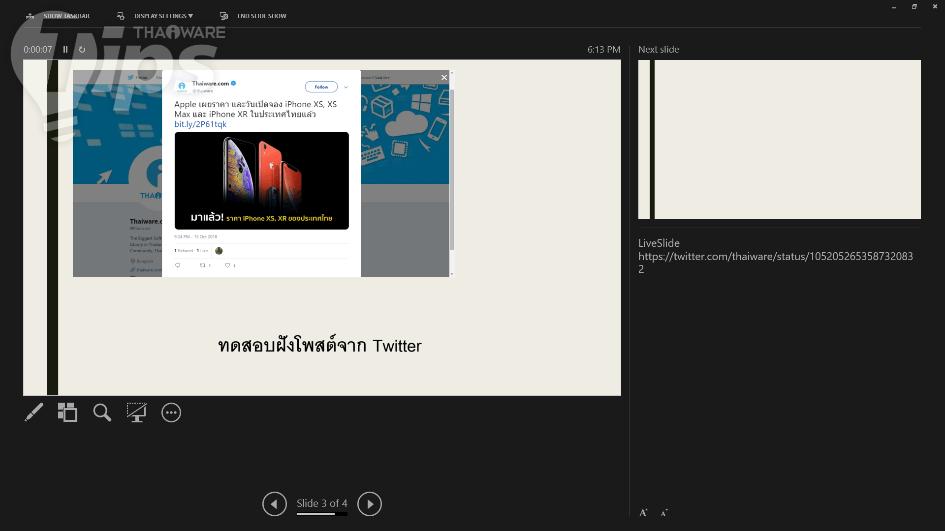
Task: Advance to the next slide
Action: point(369,504)
